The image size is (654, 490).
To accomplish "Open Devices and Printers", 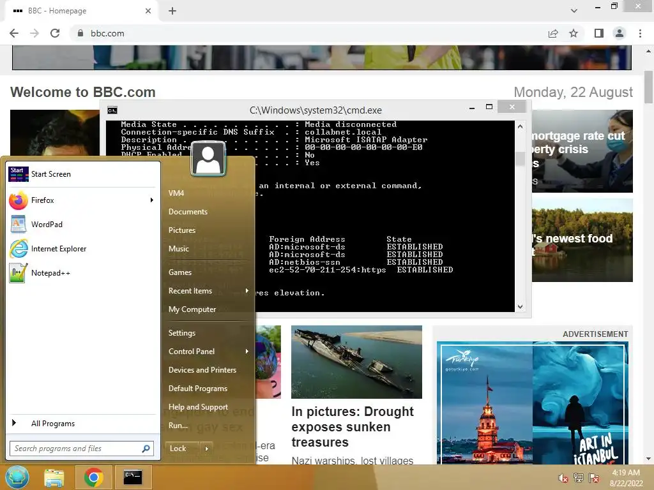I will click(x=202, y=370).
